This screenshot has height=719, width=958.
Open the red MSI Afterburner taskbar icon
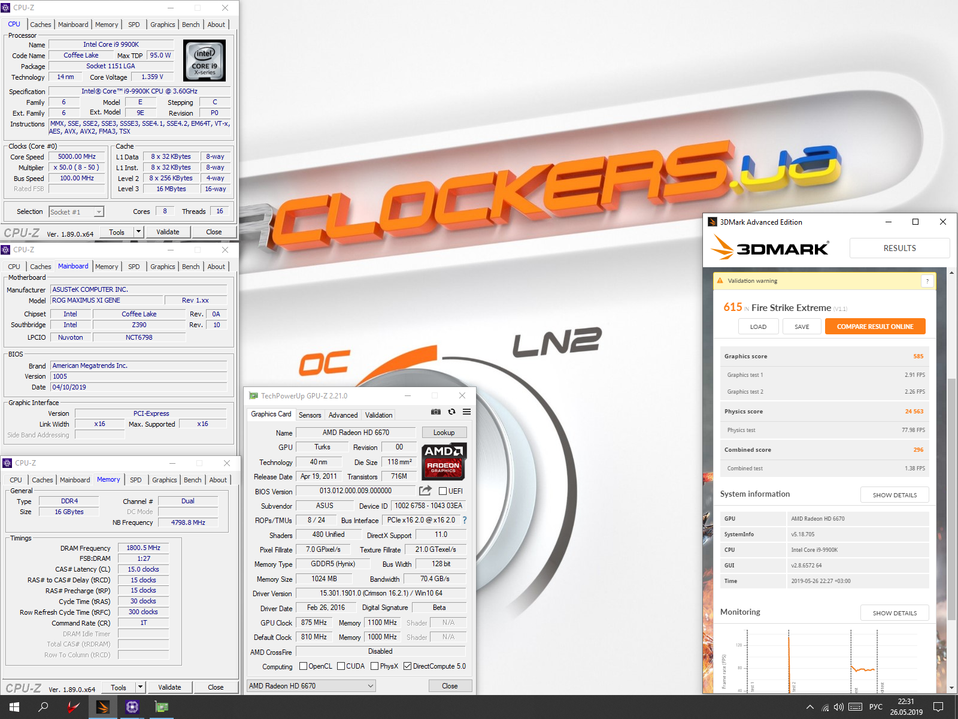point(73,707)
